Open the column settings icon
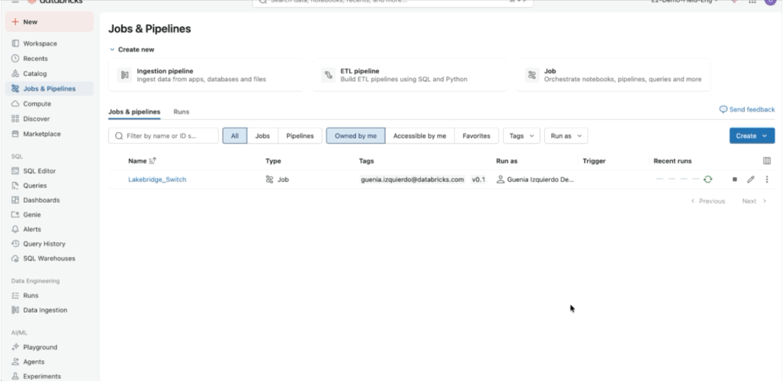The height and width of the screenshot is (387, 783). tap(767, 161)
